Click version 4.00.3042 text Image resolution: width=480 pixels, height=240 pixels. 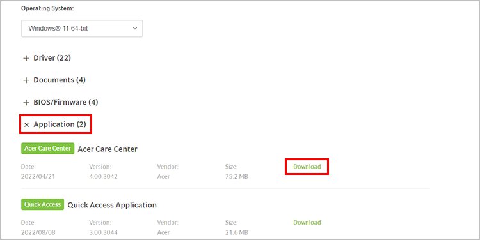(103, 176)
